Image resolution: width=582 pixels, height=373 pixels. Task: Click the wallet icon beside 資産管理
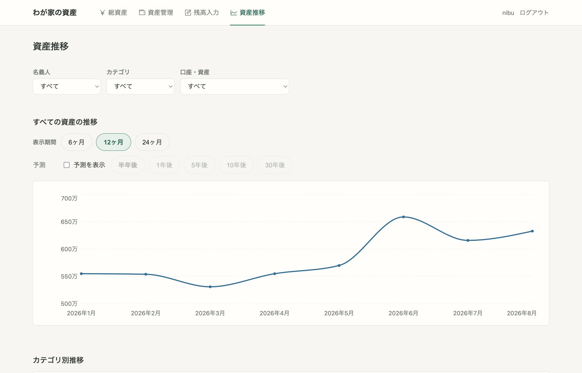[142, 13]
